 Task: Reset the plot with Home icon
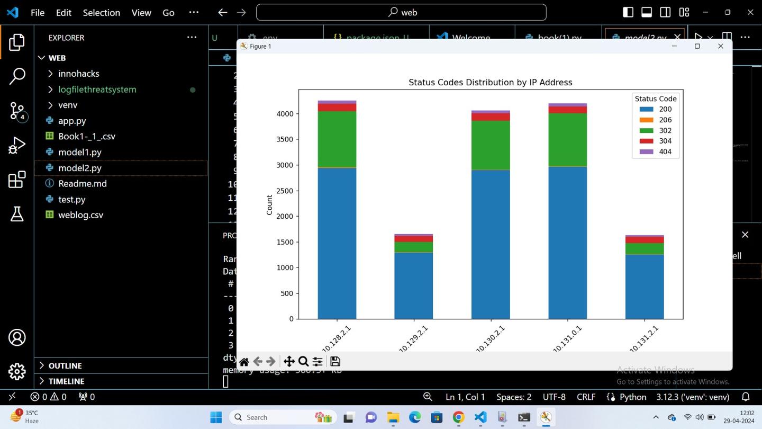pyautogui.click(x=244, y=362)
